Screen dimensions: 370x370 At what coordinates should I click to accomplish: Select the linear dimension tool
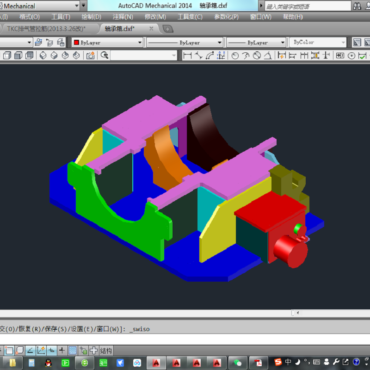187,55
